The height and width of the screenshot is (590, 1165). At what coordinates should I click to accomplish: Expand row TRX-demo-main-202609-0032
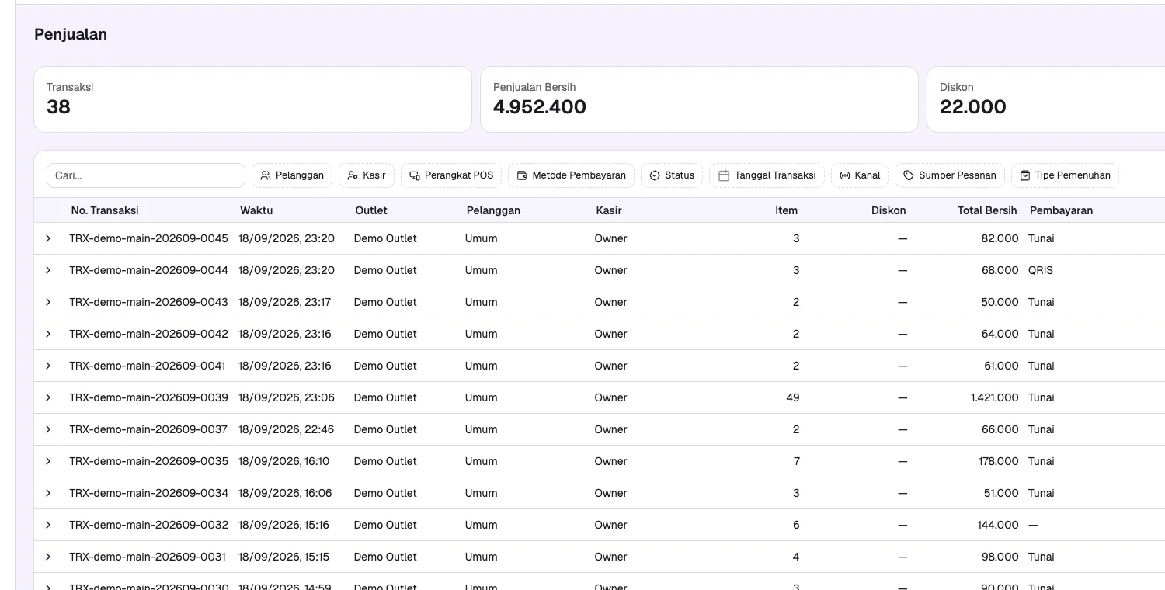coord(48,525)
